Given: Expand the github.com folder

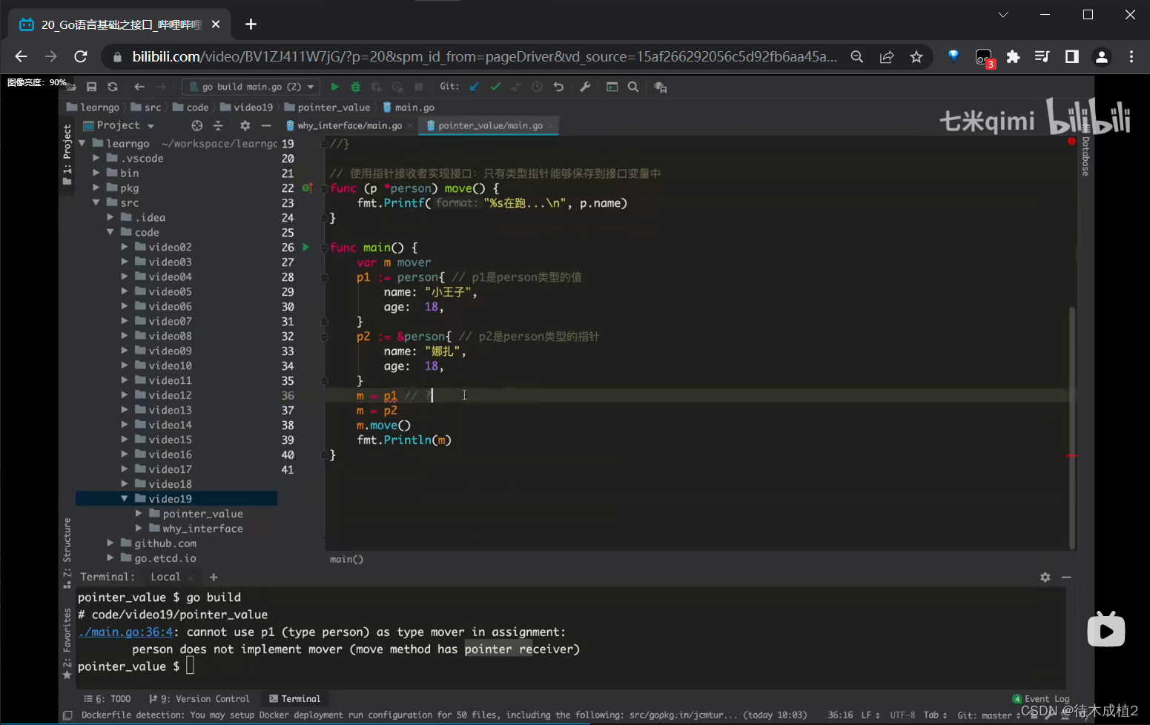Looking at the screenshot, I should click(110, 543).
